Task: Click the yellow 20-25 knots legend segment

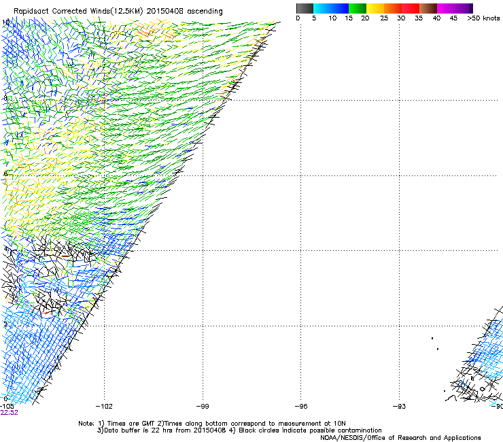Action: pyautogui.click(x=375, y=8)
